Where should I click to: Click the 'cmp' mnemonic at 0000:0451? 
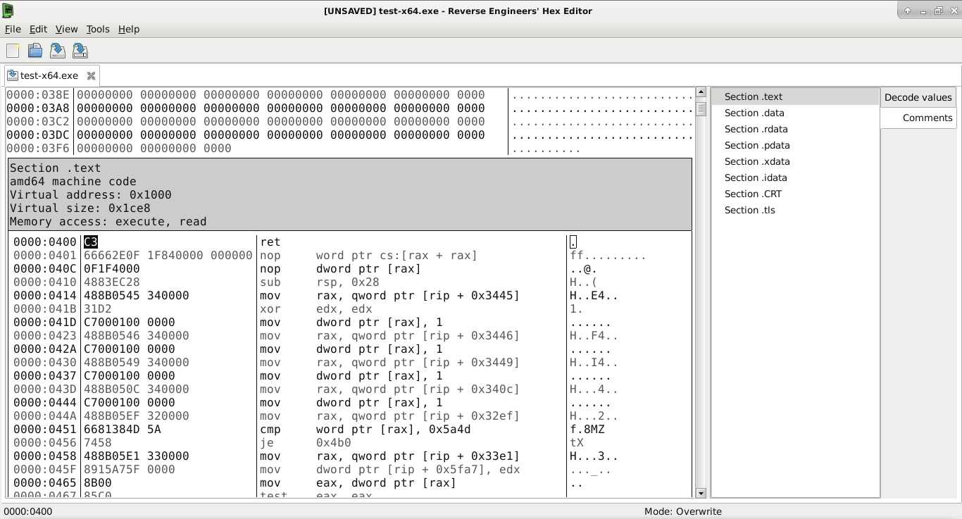[x=270, y=430]
